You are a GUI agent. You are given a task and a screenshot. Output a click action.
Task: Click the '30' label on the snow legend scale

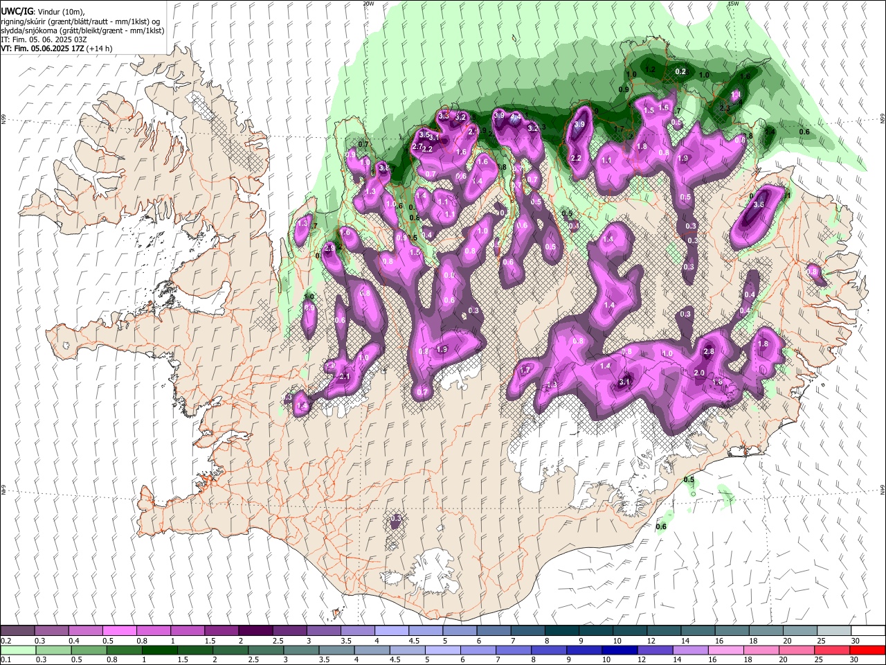856,641
